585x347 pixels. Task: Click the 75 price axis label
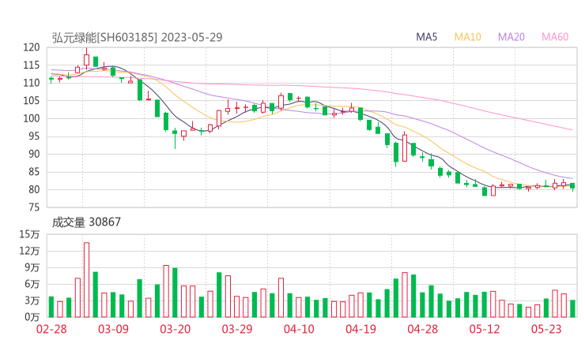tap(34, 207)
